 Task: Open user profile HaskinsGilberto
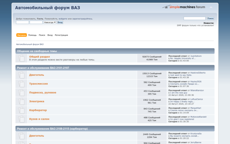point(198,73)
